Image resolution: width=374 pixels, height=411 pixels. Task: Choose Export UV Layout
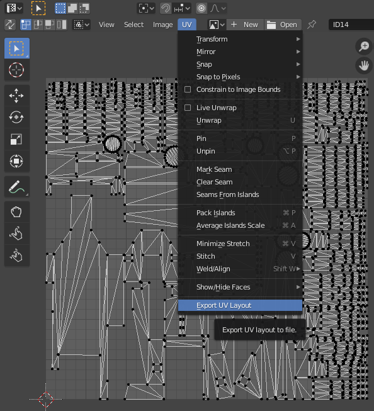click(240, 305)
